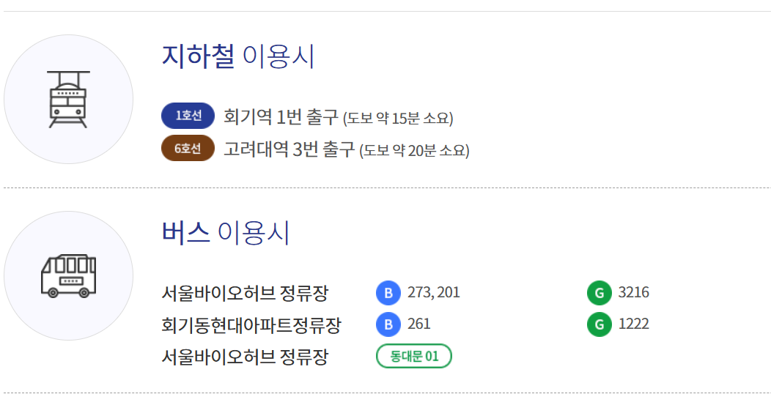Click the first 서울바이오허브 정류장 label

coord(245,294)
